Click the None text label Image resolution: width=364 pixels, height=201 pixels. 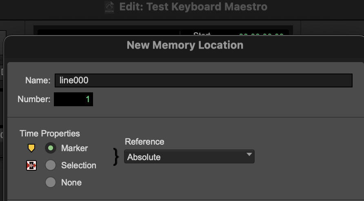(x=71, y=182)
